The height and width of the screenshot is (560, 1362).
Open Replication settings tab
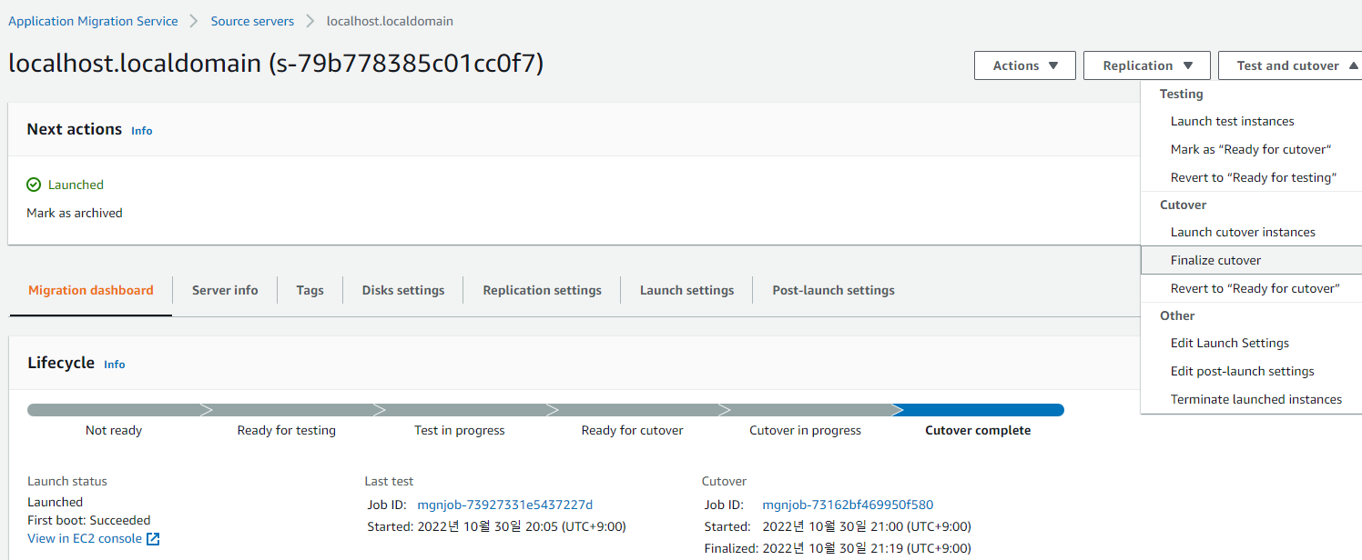[x=542, y=290]
